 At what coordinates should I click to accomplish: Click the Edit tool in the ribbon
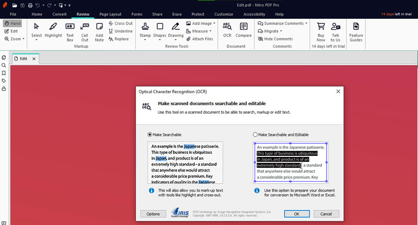click(x=11, y=31)
